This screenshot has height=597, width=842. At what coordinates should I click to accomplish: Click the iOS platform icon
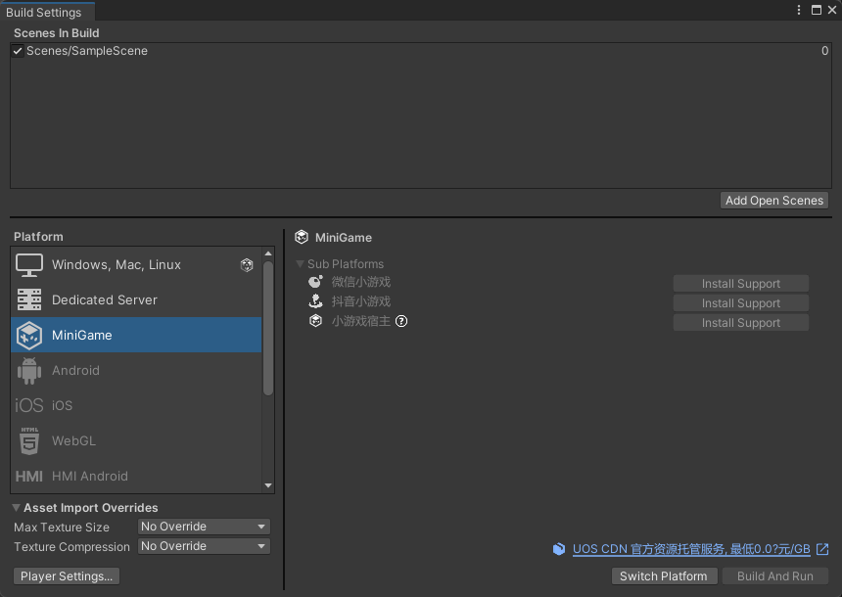click(x=29, y=406)
